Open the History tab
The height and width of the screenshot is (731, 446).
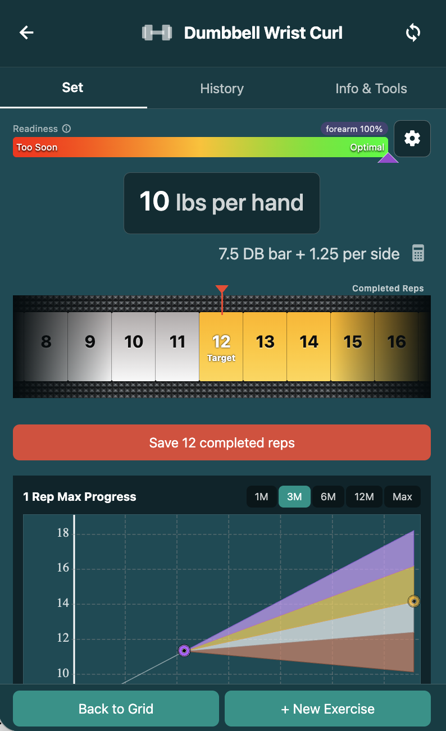pos(222,89)
